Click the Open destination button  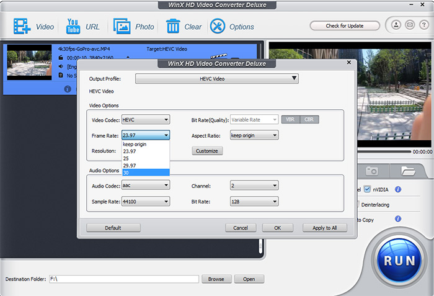click(x=249, y=279)
